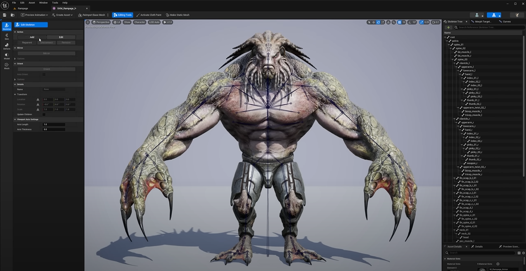Click the Add button under Action

point(32,37)
